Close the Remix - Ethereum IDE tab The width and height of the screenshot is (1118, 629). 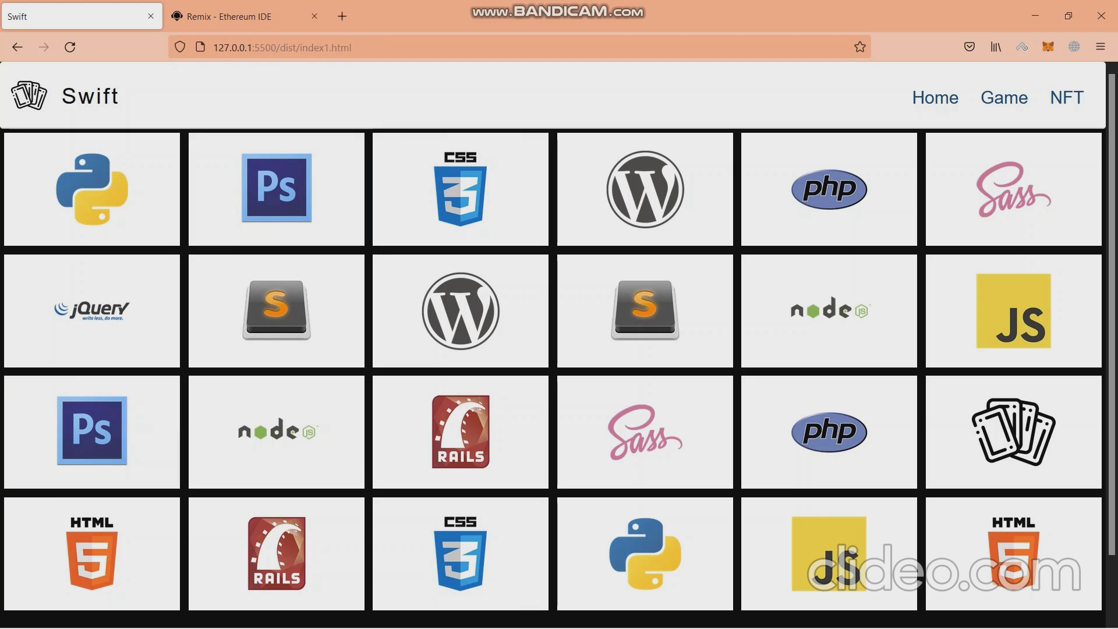pos(314,16)
